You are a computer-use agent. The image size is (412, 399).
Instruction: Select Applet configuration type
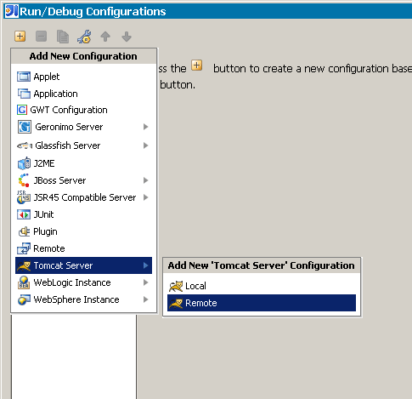83,77
